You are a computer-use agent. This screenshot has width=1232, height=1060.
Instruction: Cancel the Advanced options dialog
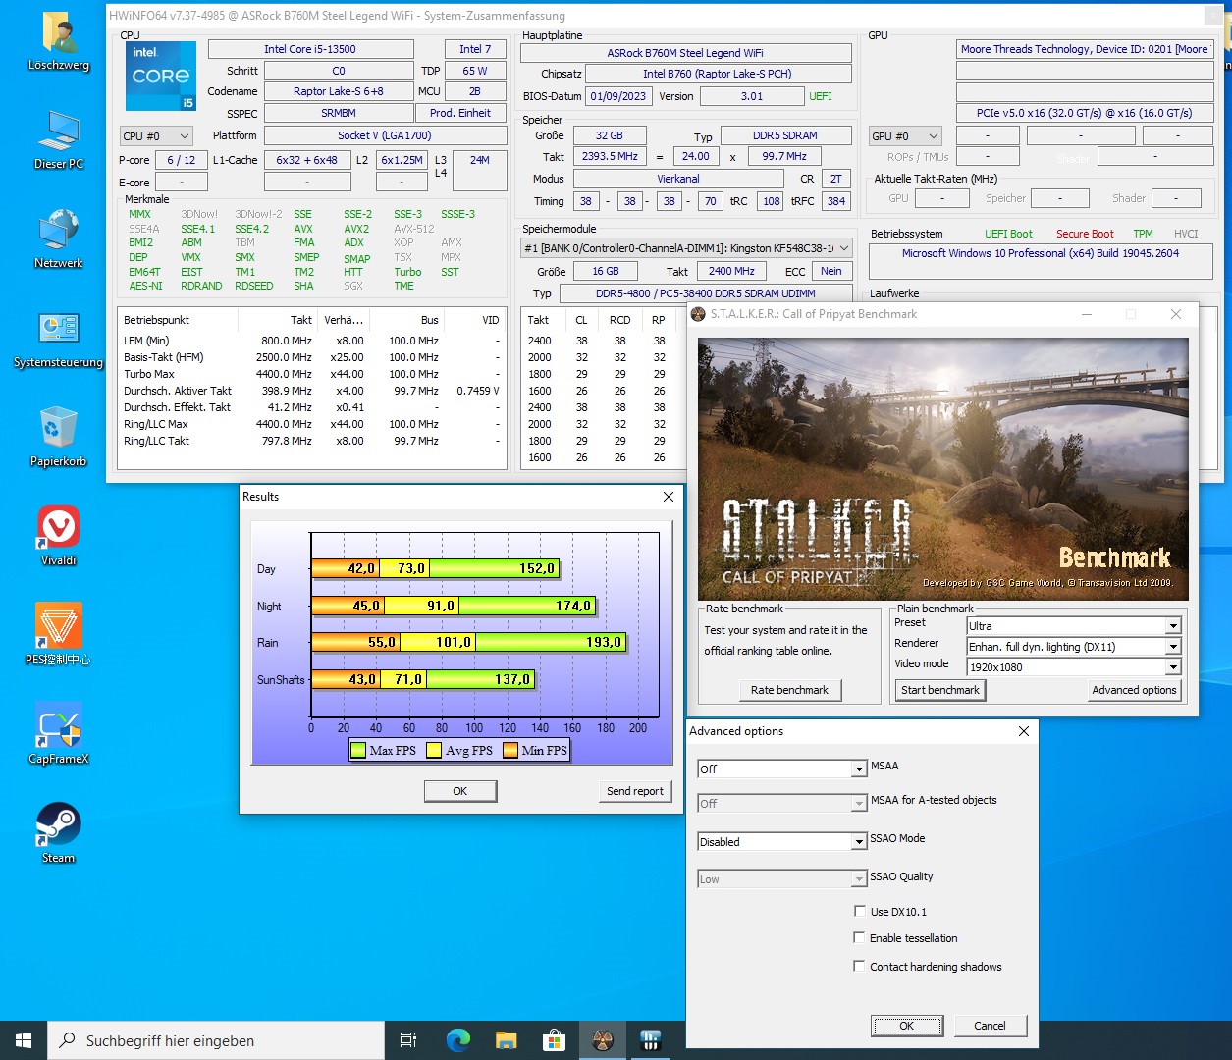click(x=990, y=1026)
